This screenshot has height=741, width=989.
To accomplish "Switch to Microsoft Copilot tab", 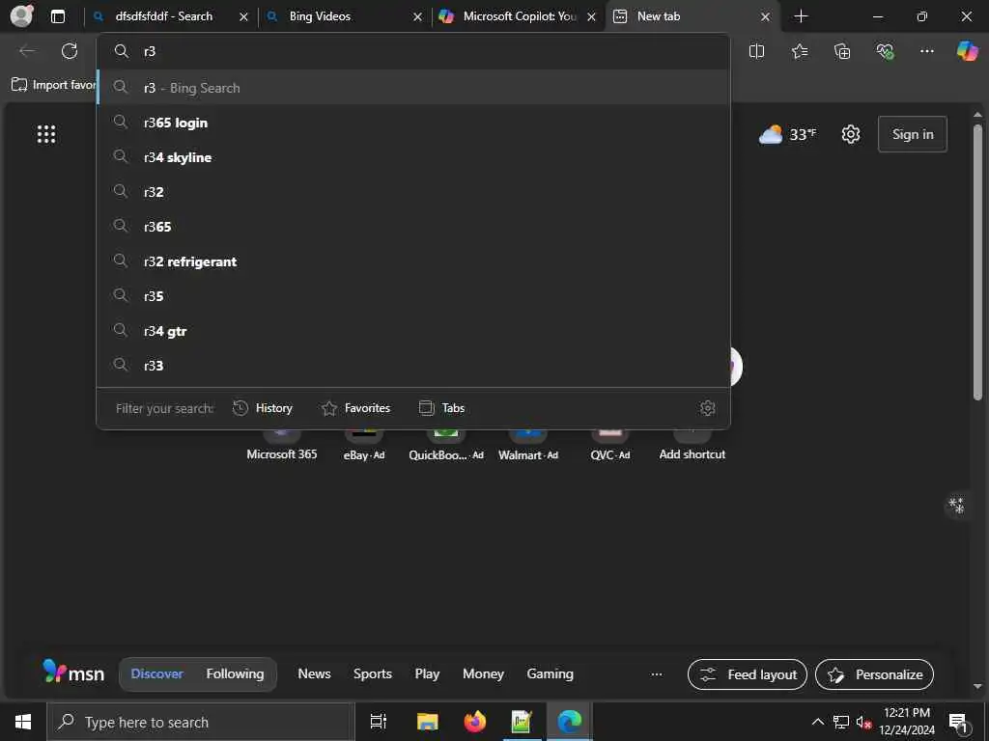I will tap(520, 16).
